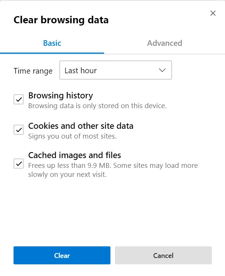
Task: Click 'Cookies and other site data' label
Action: pos(81,126)
